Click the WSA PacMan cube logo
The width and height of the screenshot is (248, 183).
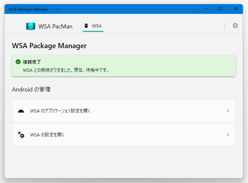31,26
